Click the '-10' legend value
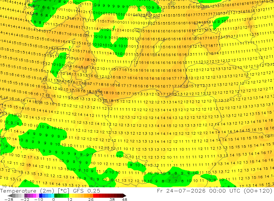 [x=39, y=199]
